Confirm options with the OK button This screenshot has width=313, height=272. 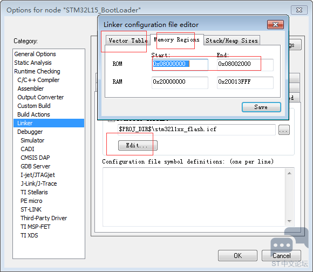(x=237, y=256)
